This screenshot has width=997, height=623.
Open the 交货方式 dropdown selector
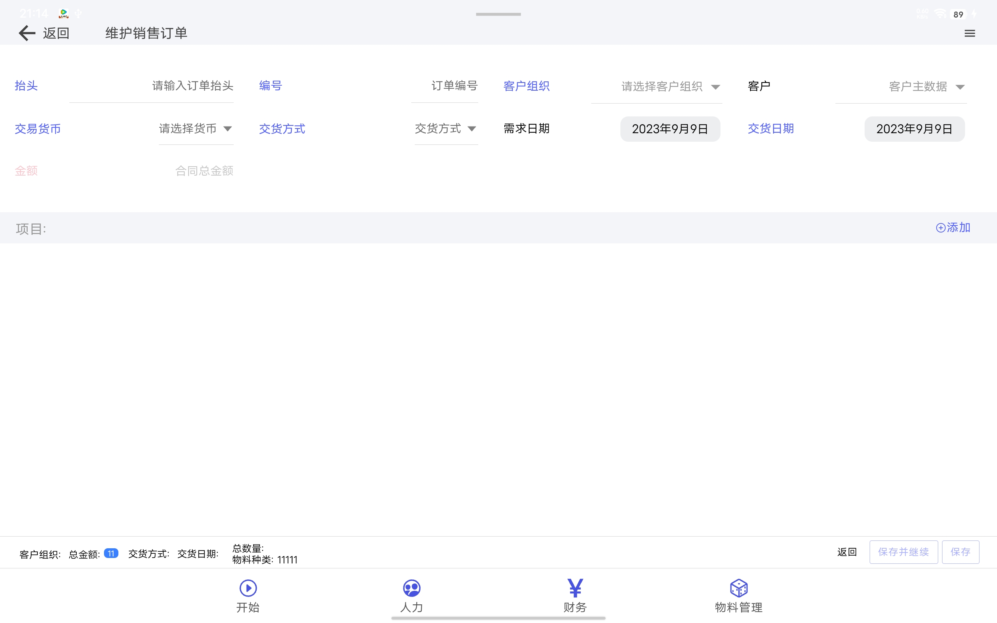pos(446,128)
